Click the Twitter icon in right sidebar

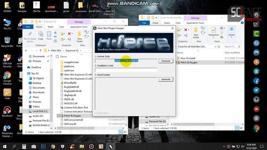(256, 90)
